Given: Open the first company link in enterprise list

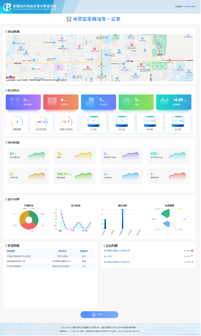Looking at the screenshot, I should point(117,251).
